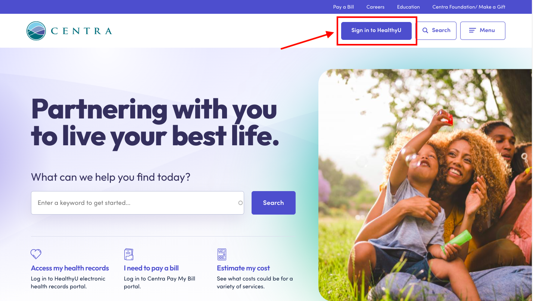Click the Sign in to HealthyU button
533x301 pixels.
[376, 31]
